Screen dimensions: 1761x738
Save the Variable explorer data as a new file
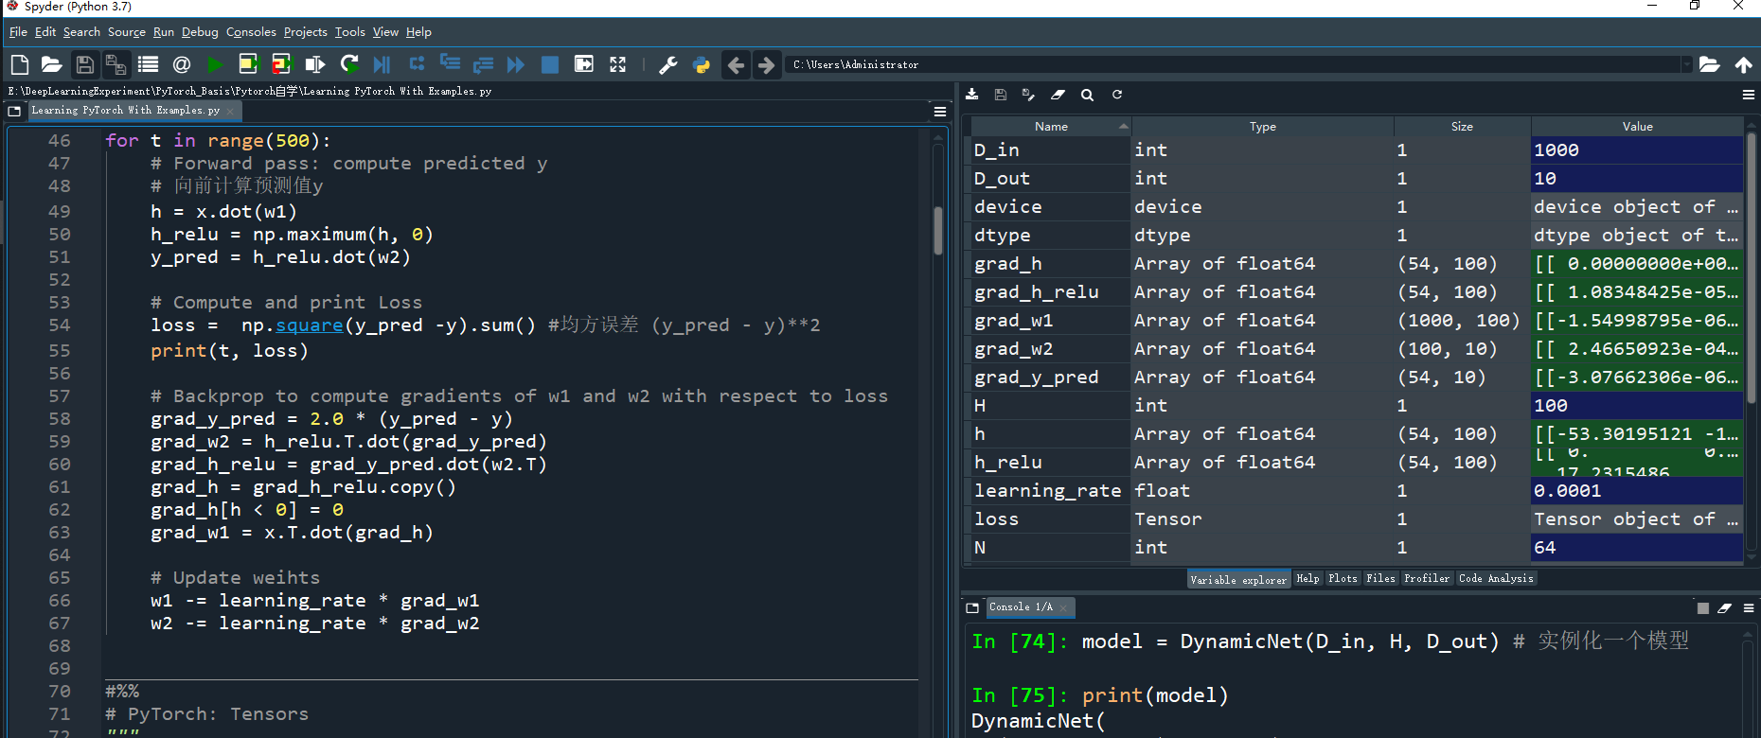tap(1029, 95)
